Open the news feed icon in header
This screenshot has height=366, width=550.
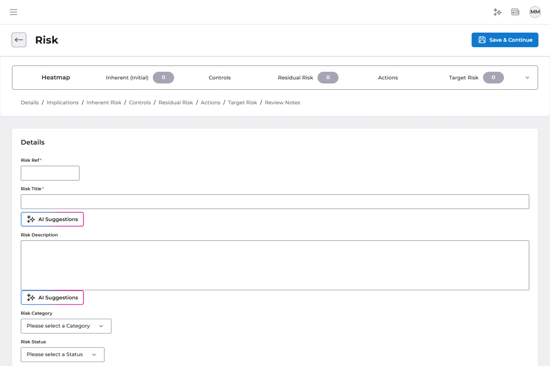click(515, 12)
